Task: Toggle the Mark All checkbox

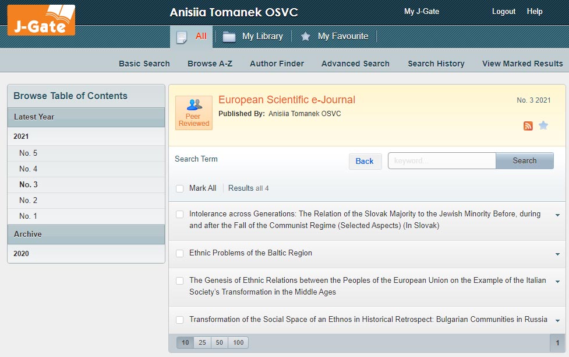Action: (x=179, y=188)
